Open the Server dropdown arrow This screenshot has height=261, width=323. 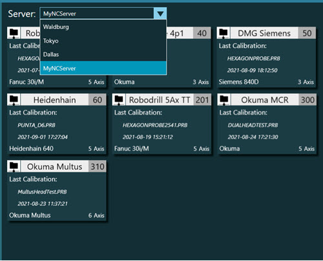[160, 14]
